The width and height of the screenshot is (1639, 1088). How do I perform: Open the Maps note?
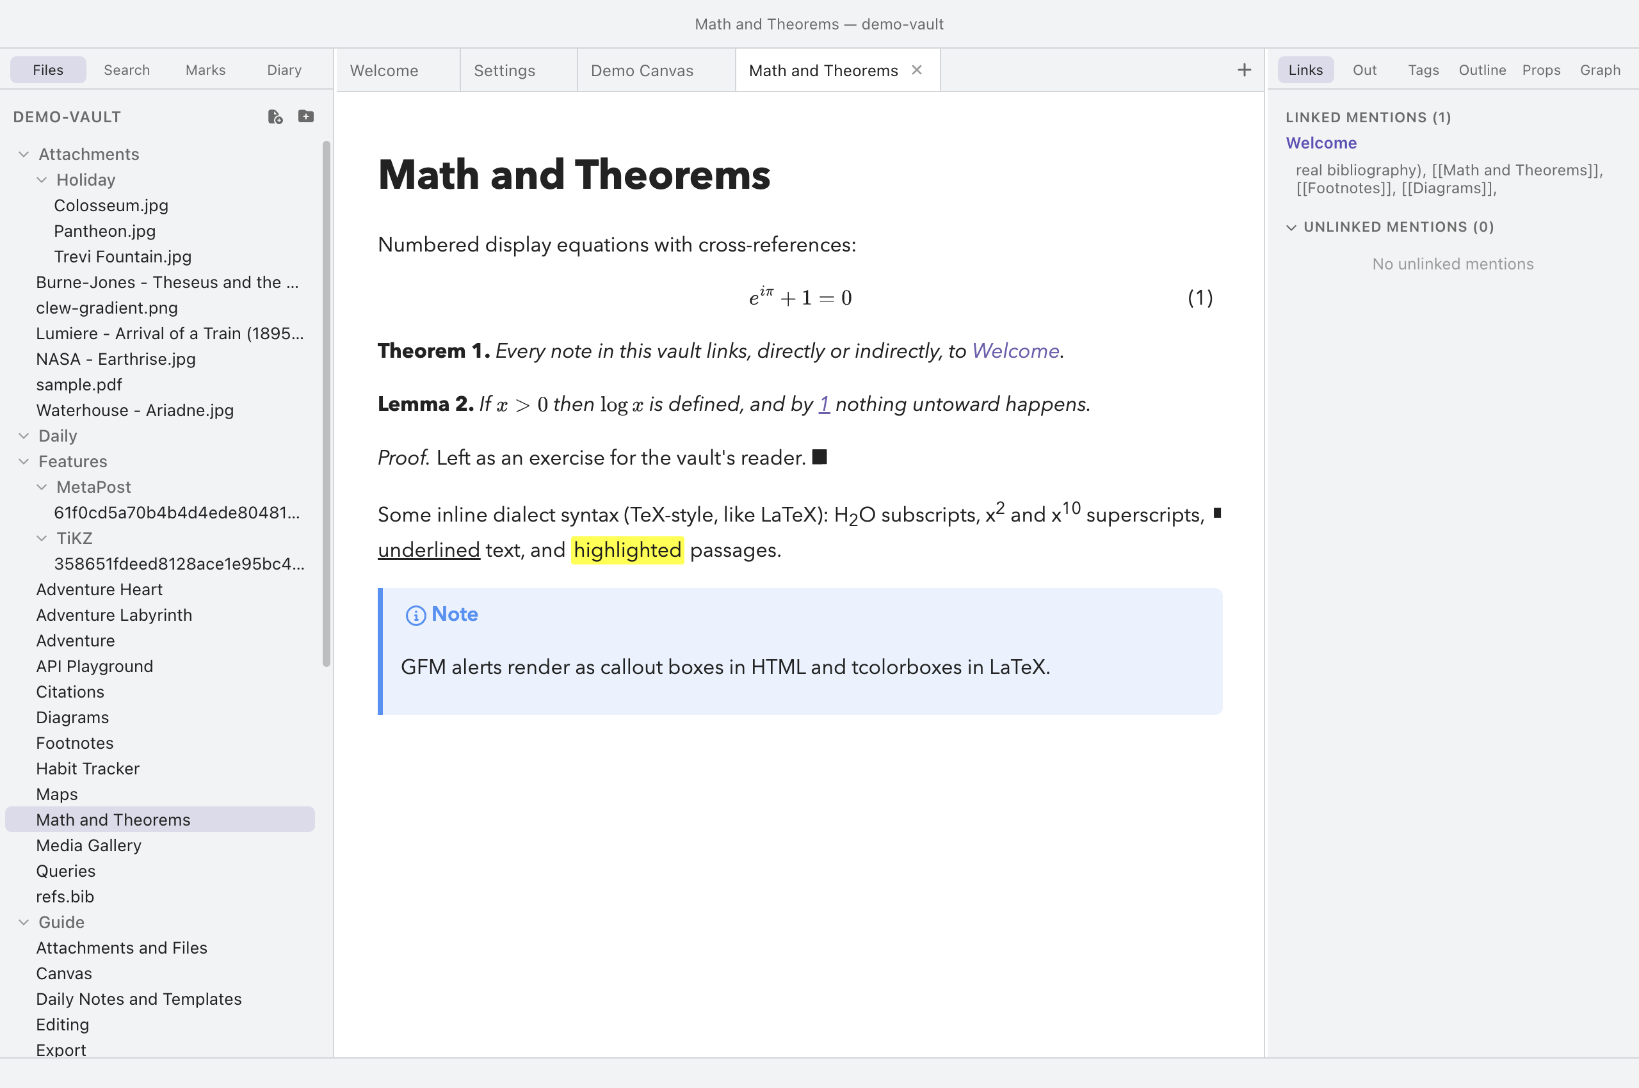57,795
